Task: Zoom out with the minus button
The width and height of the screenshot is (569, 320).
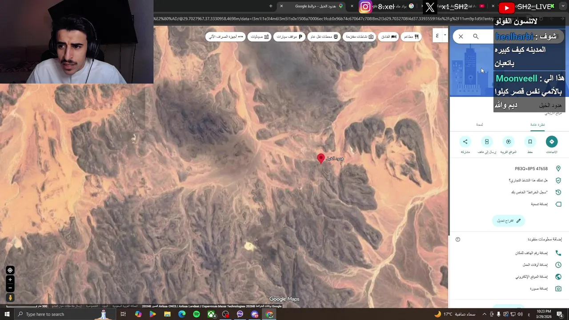Action: (x=10, y=288)
